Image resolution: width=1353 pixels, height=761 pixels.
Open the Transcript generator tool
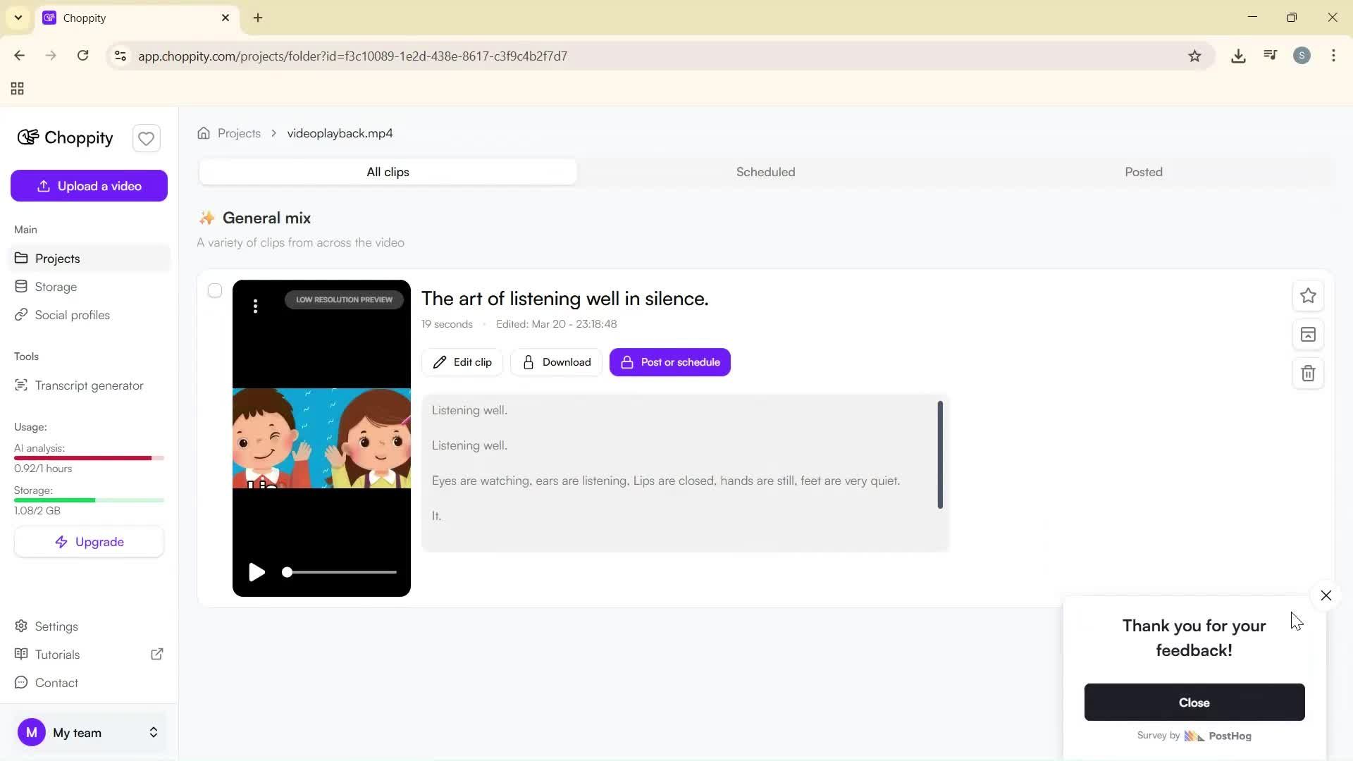click(x=88, y=385)
